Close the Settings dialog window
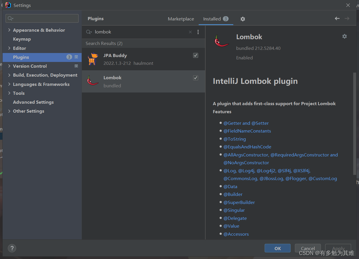The height and width of the screenshot is (259, 359). click(348, 5)
